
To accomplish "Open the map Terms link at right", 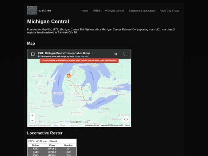I will click(127, 125).
